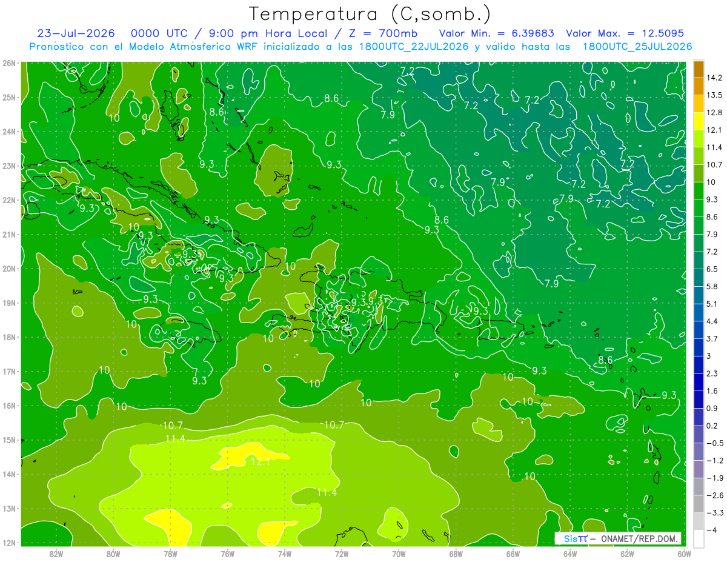Click the '1.6' color scale label
Viewport: 727px width, 562px height.
click(712, 391)
